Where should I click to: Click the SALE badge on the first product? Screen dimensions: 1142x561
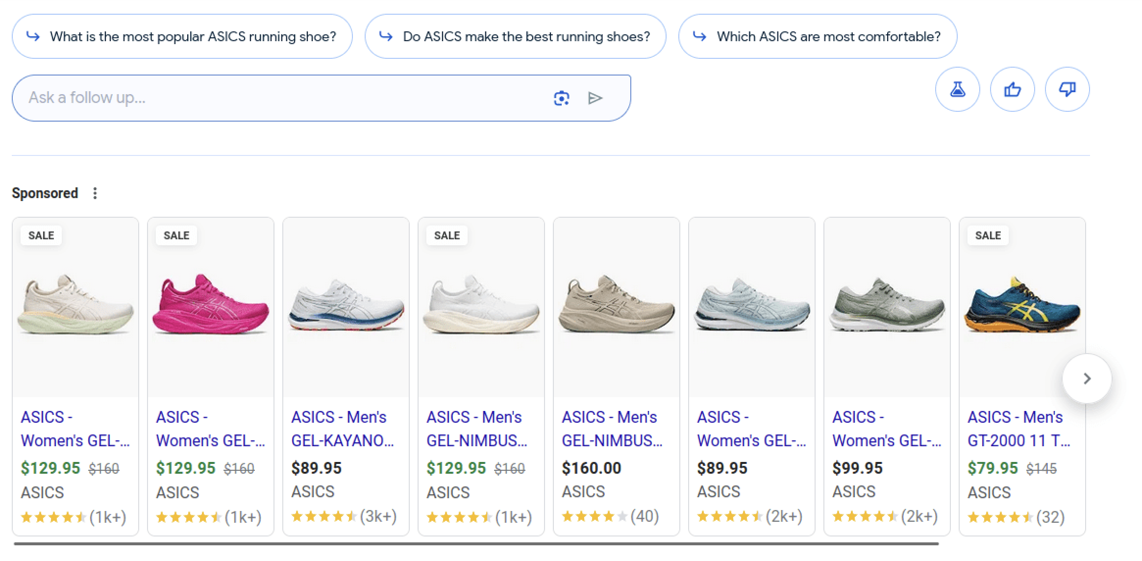pos(41,235)
